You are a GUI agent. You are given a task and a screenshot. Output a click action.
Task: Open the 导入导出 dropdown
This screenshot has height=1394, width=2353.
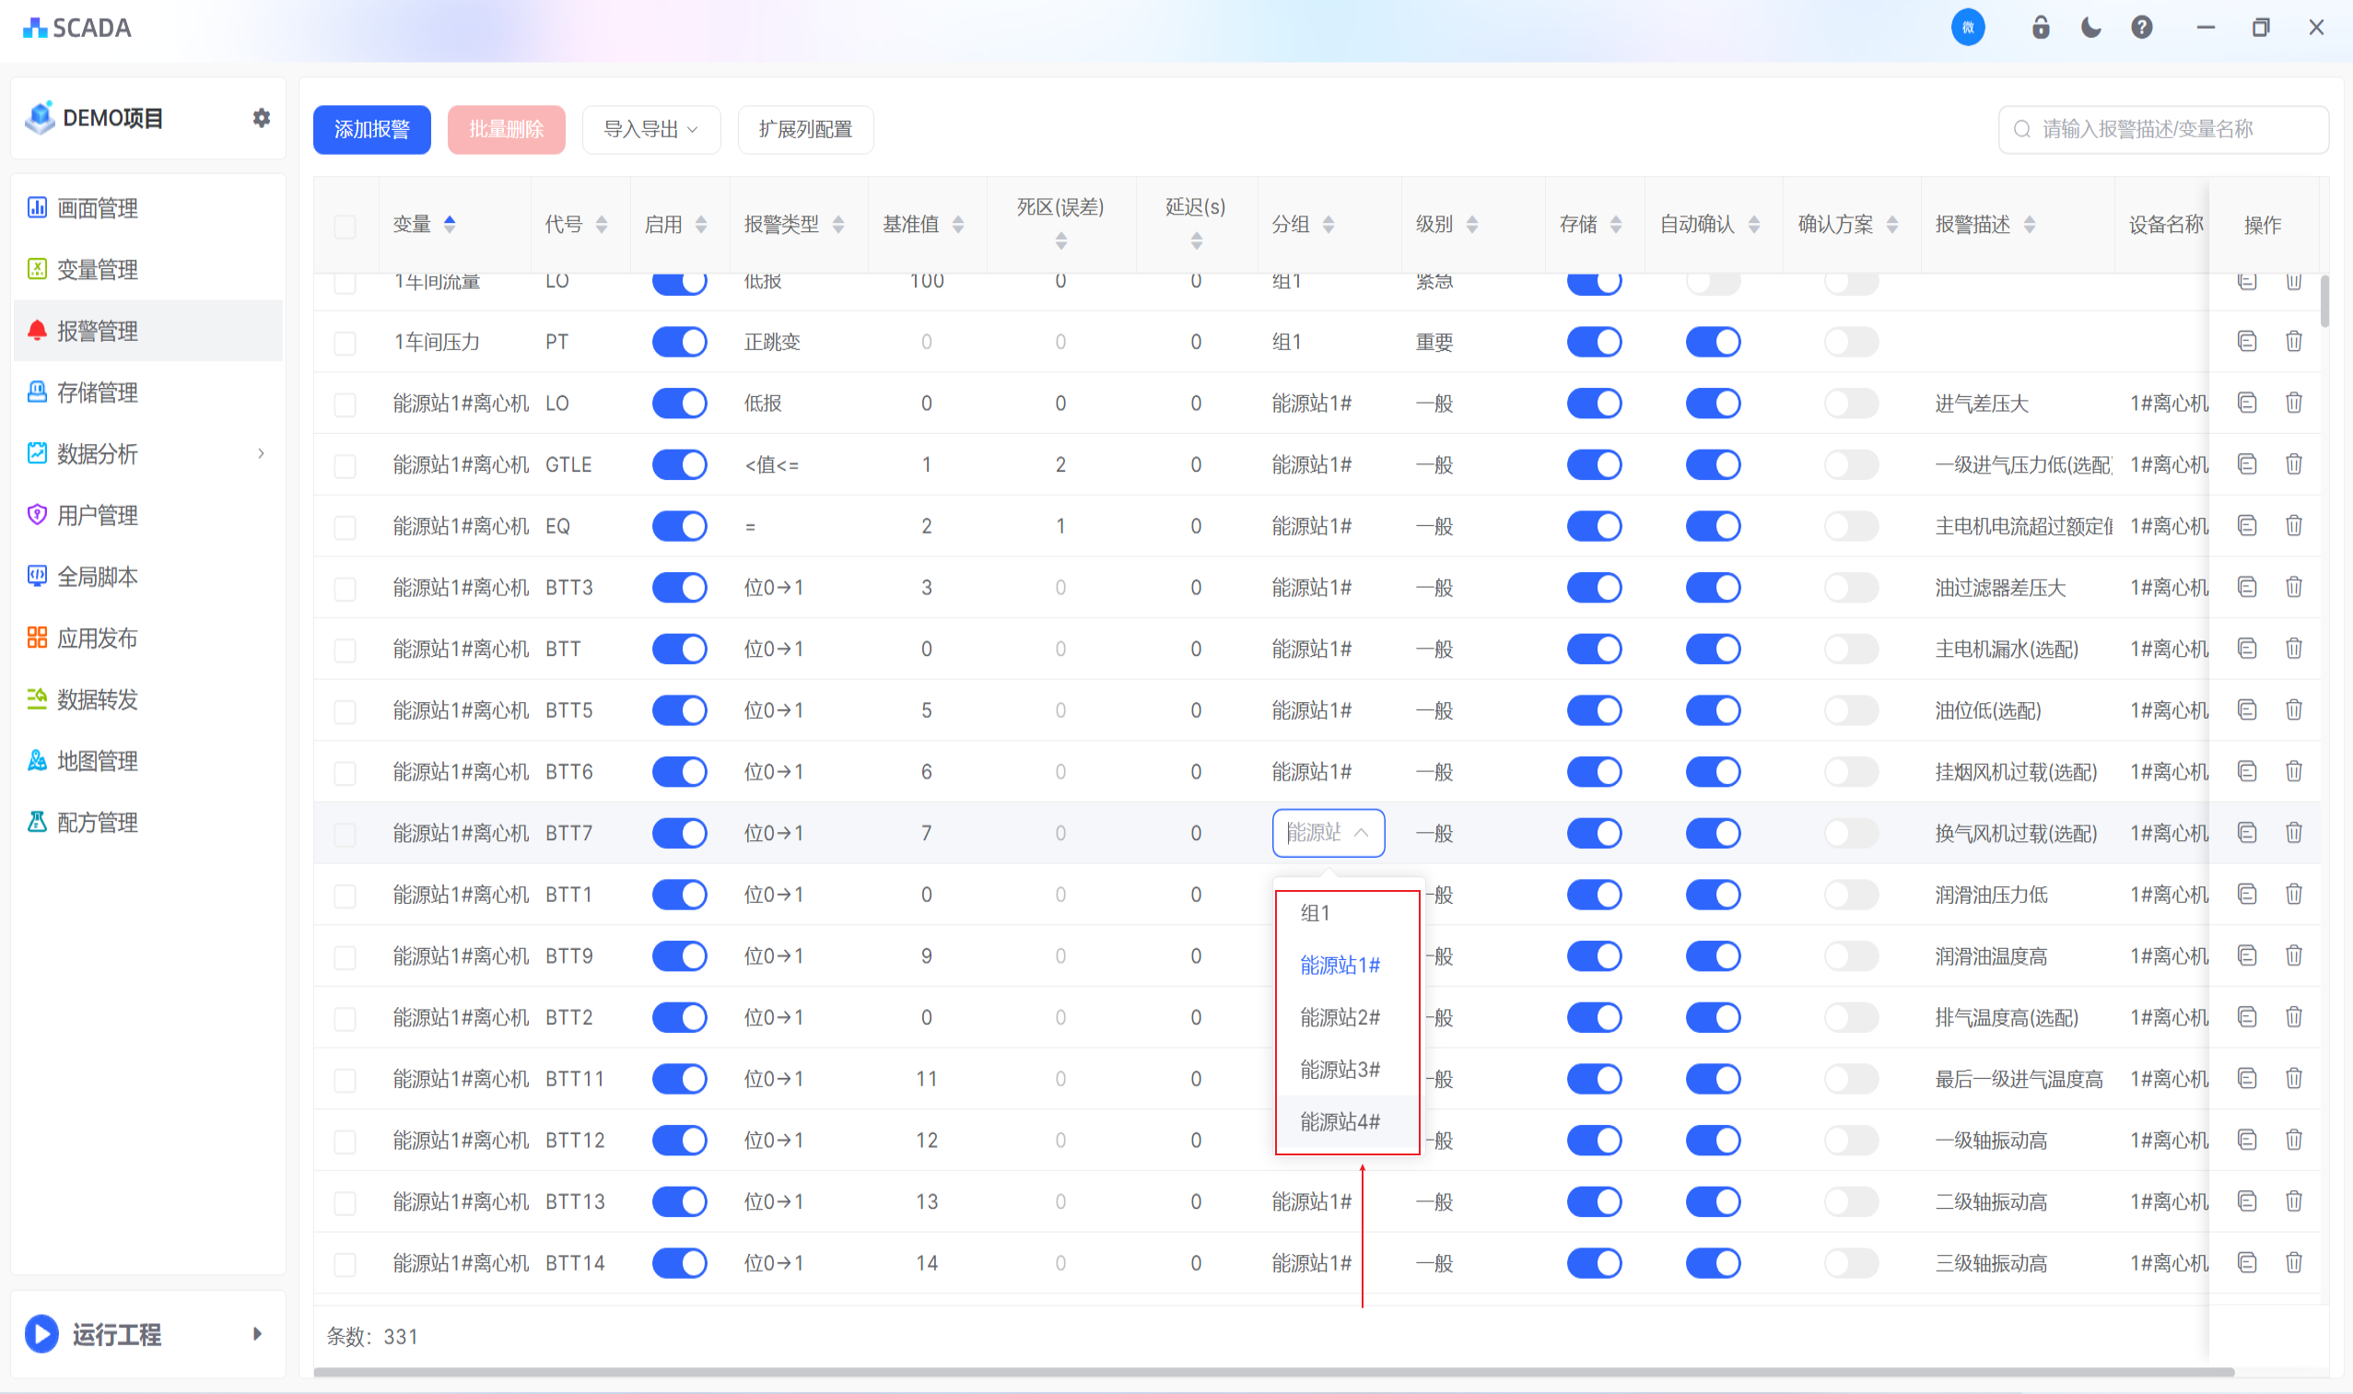coord(650,129)
